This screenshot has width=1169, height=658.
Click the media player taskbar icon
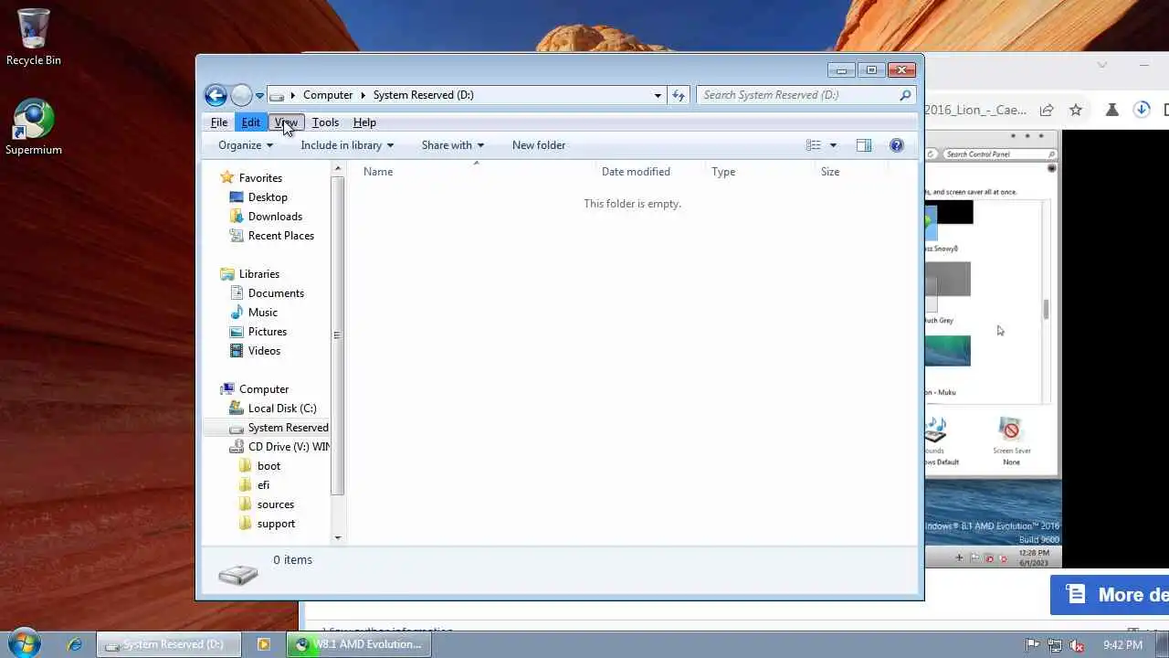[x=264, y=644]
